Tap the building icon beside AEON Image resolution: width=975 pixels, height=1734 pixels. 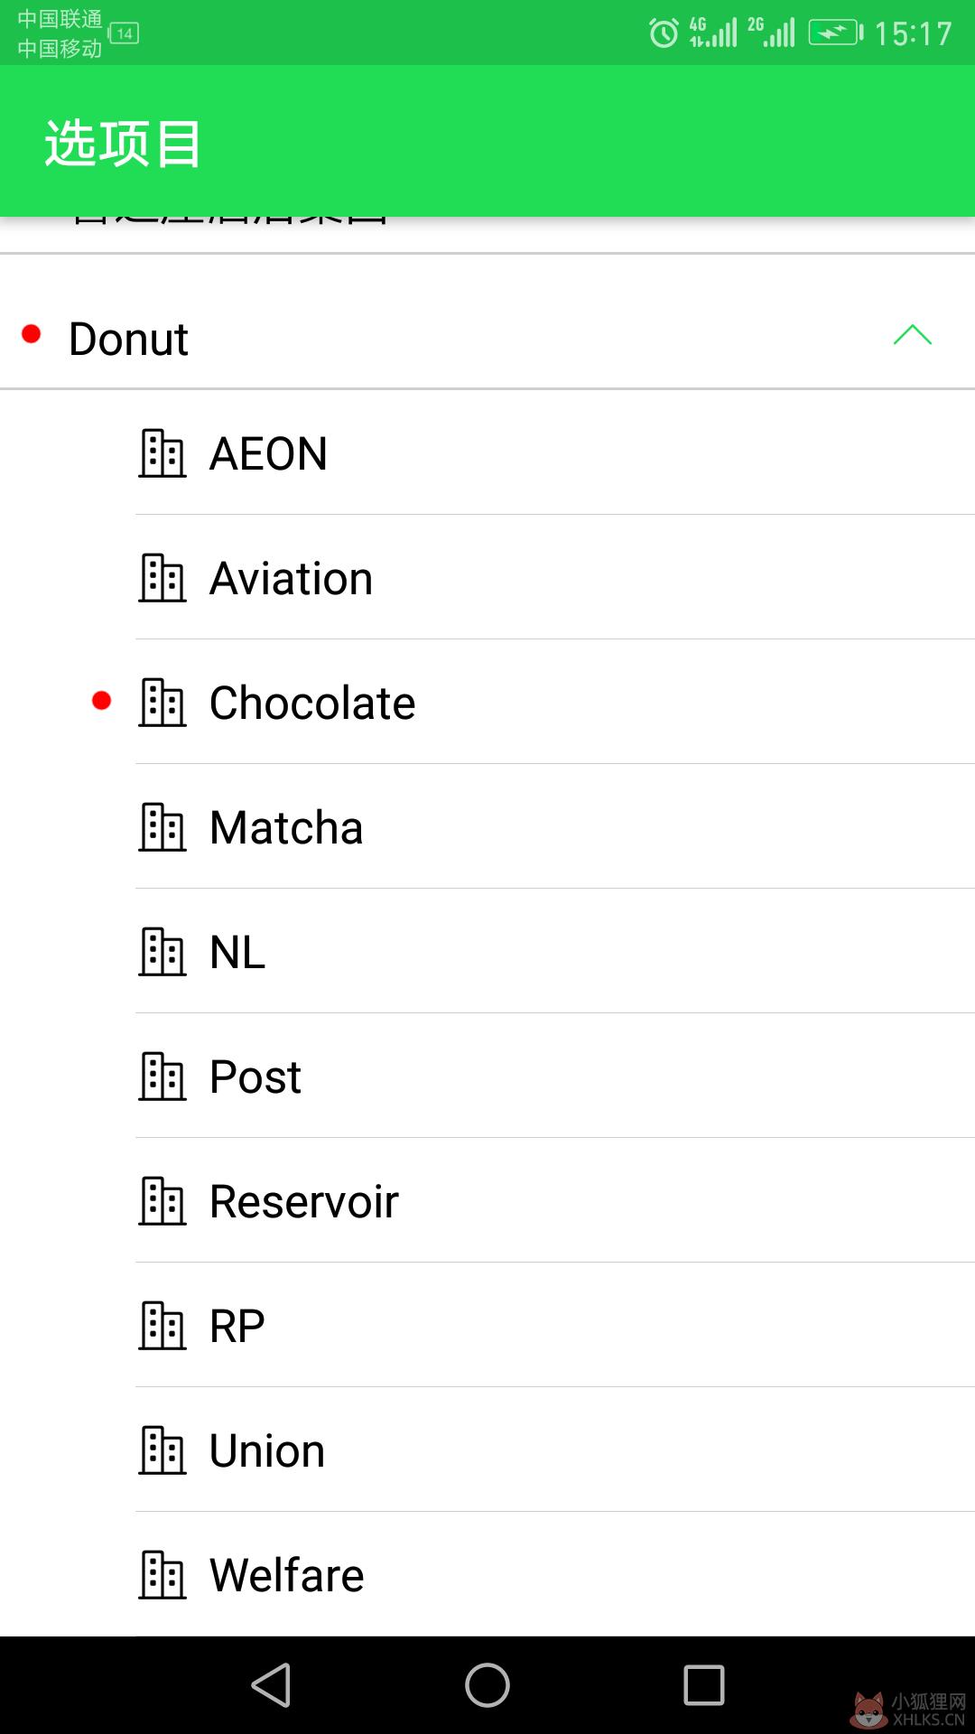162,453
